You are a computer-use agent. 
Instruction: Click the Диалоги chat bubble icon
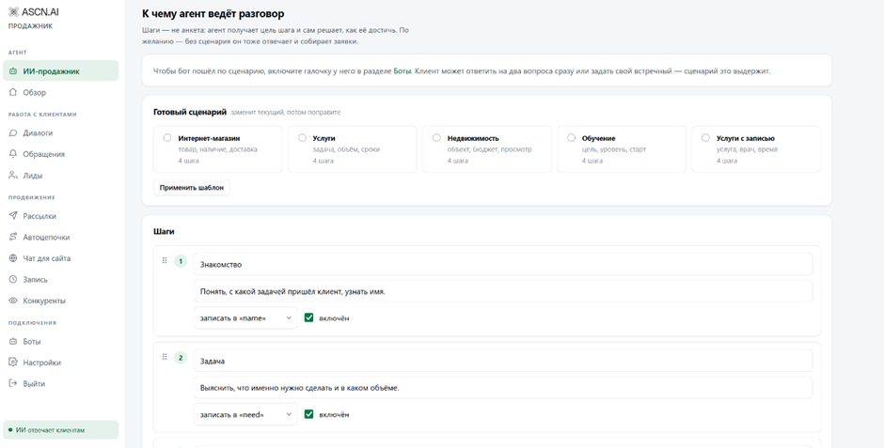[x=13, y=133]
